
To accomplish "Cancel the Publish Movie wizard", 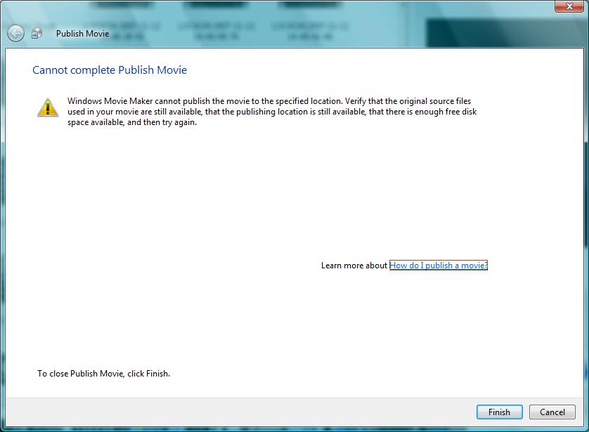I will 552,412.
